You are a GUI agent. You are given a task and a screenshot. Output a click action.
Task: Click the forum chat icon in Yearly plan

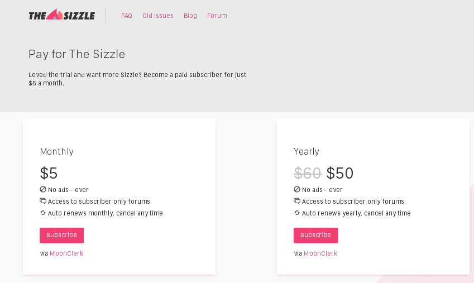coord(297,201)
